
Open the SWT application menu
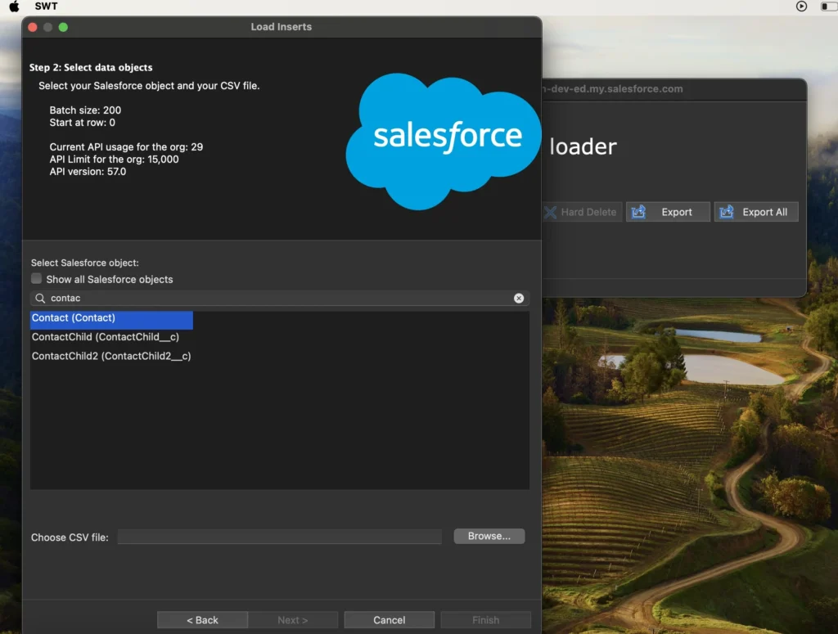coord(46,7)
